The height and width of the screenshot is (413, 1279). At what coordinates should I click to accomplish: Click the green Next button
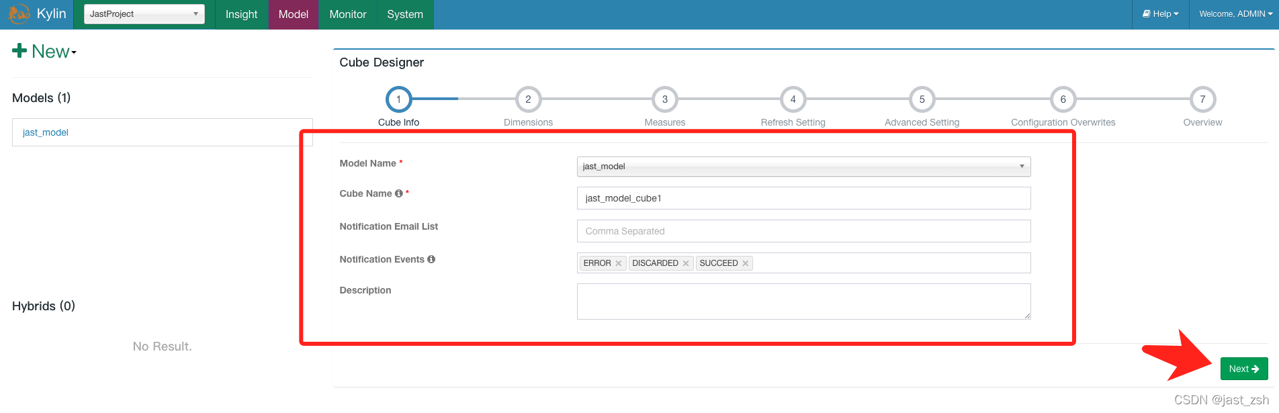coord(1244,369)
